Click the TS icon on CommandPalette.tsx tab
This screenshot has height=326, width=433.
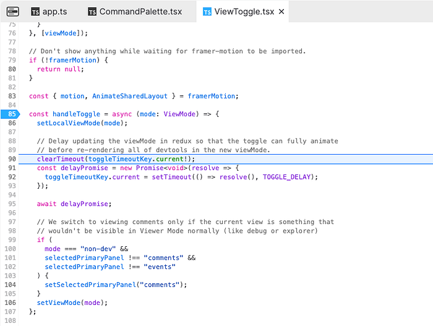(x=92, y=12)
